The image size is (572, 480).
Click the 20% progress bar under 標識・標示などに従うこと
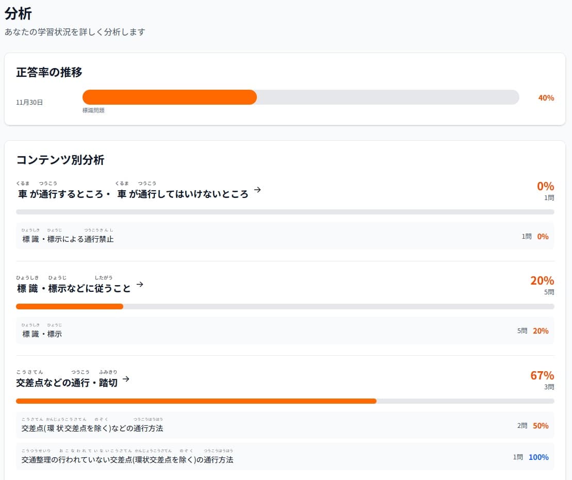coord(286,306)
